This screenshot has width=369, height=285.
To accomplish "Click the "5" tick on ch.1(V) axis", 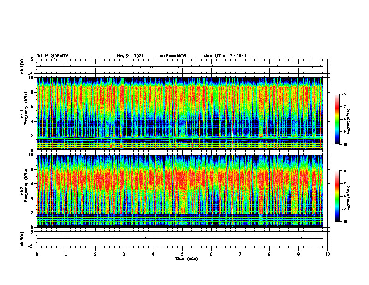I will (32, 59).
